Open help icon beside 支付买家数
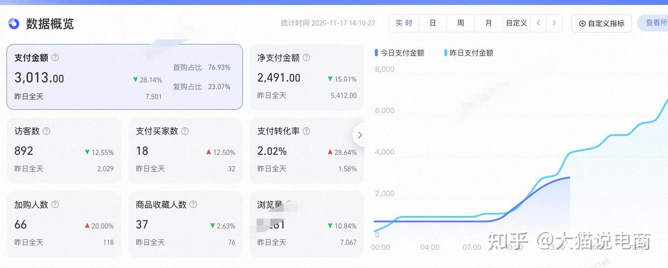This screenshot has width=668, height=268. pos(185,131)
